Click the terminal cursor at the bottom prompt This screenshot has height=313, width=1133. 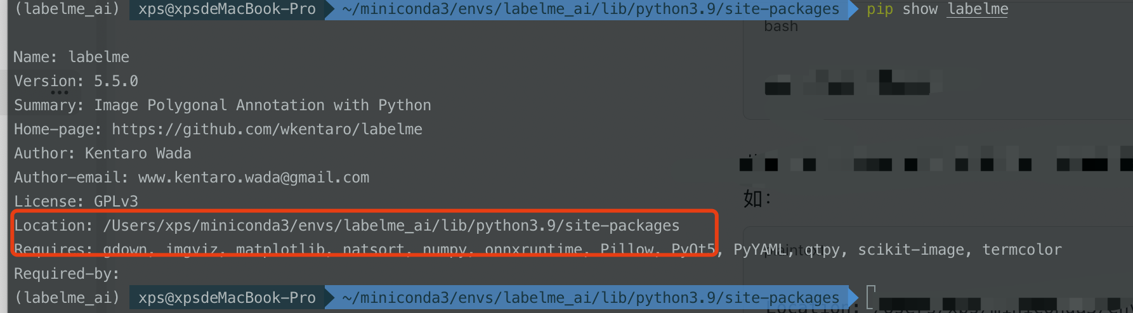tap(870, 297)
